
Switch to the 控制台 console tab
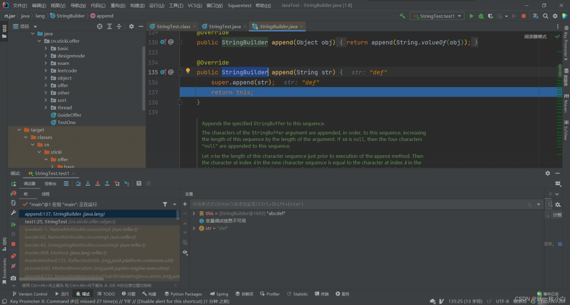(x=50, y=183)
